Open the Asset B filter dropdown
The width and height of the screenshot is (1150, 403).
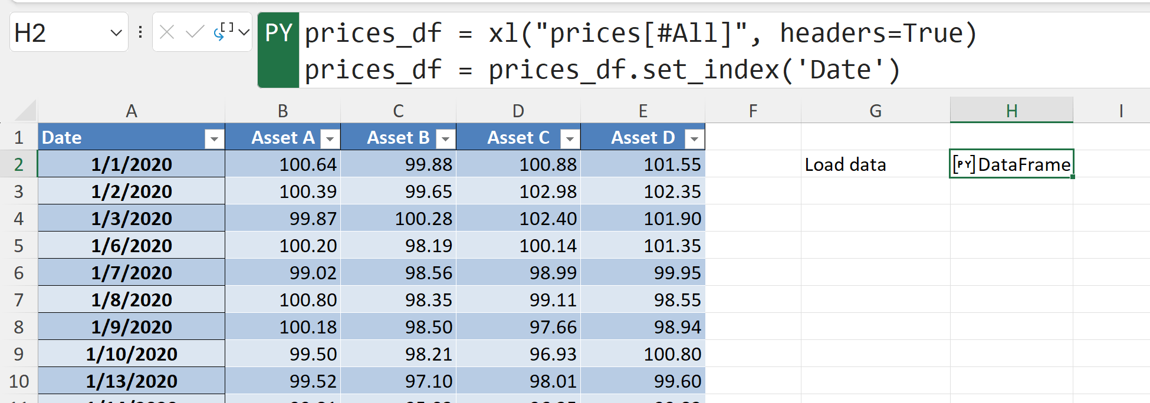446,139
